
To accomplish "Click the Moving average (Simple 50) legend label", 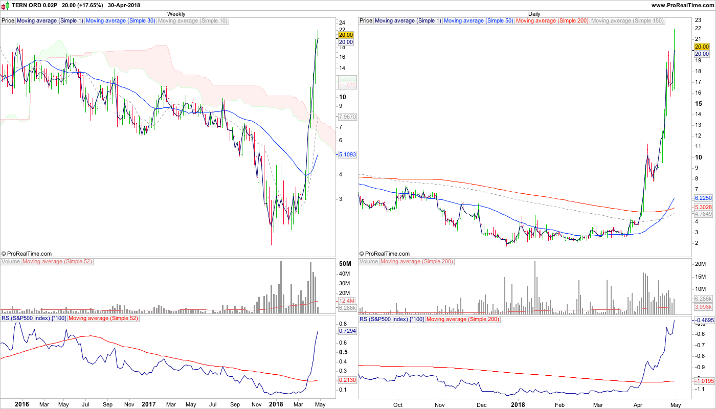I will (x=479, y=21).
